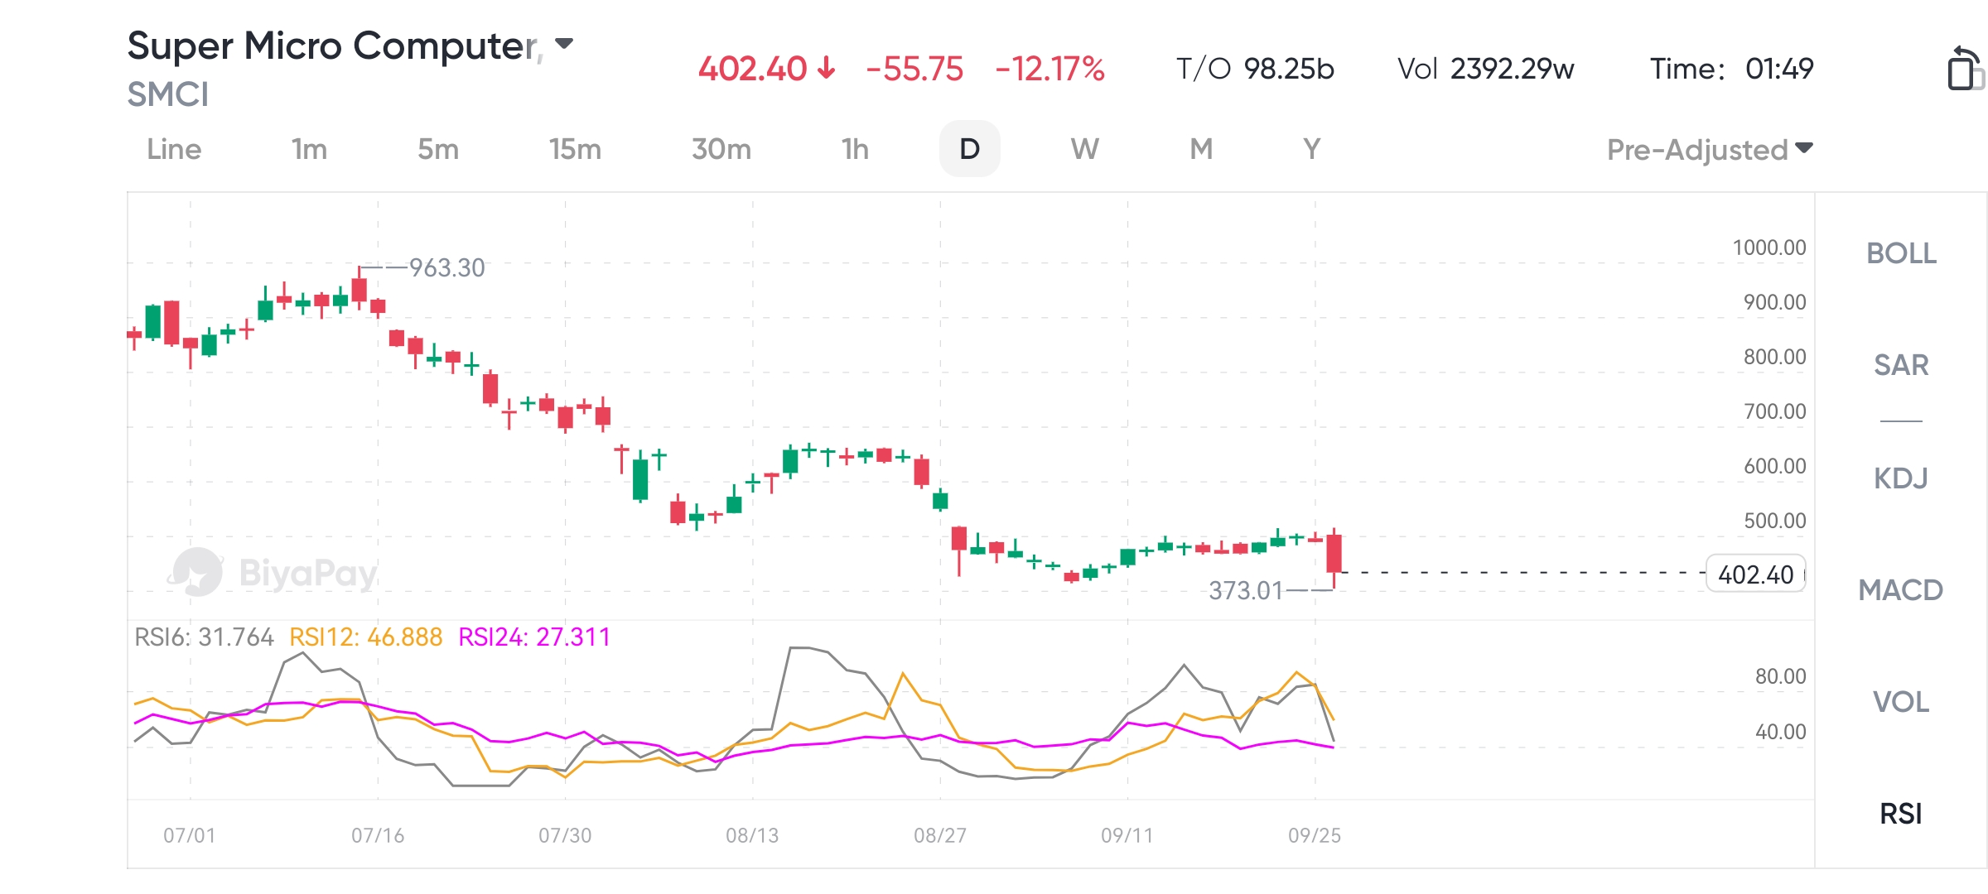Show the MACD indicator
The image size is (1988, 894).
click(1901, 590)
